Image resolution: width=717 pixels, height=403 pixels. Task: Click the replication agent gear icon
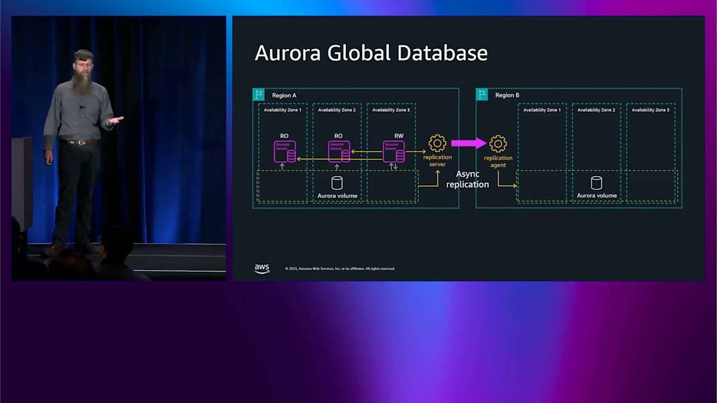498,143
